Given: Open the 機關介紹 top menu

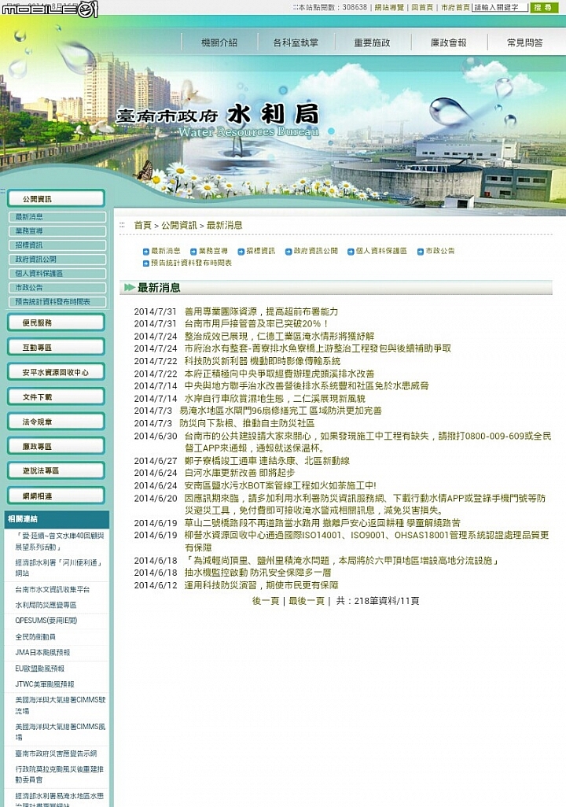Looking at the screenshot, I should tap(219, 42).
